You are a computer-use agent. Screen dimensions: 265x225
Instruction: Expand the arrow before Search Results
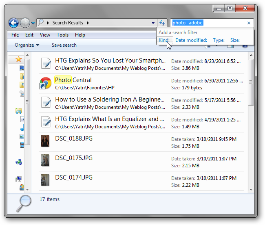click(x=48, y=23)
